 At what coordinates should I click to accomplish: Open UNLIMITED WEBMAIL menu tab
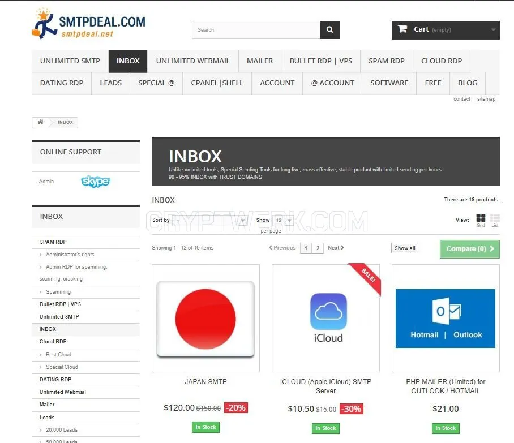point(192,61)
